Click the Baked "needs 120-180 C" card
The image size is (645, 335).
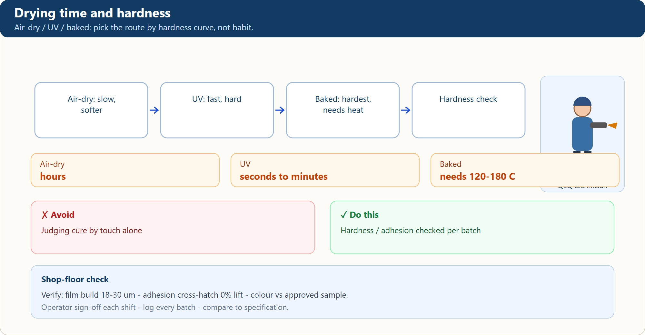point(525,170)
